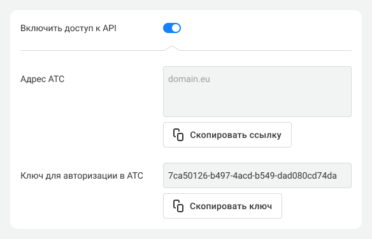The width and height of the screenshot is (372, 239).
Task: Click the authorization key input field
Action: click(257, 175)
